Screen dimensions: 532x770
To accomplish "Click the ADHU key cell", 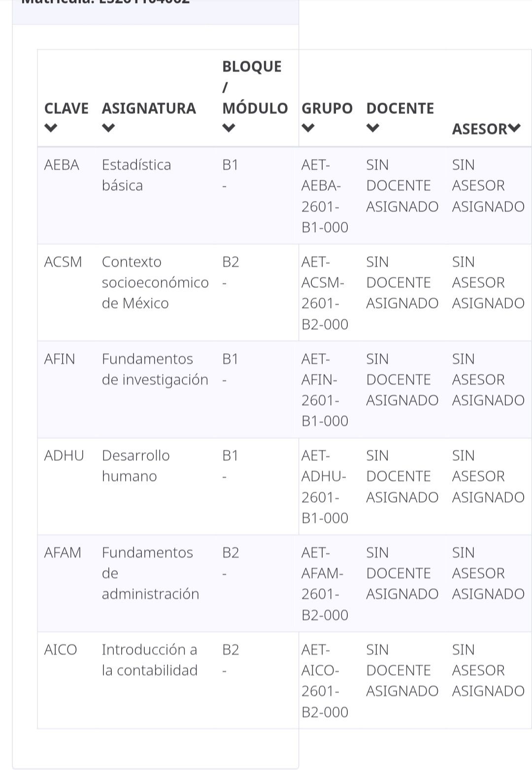I will pyautogui.click(x=64, y=455).
